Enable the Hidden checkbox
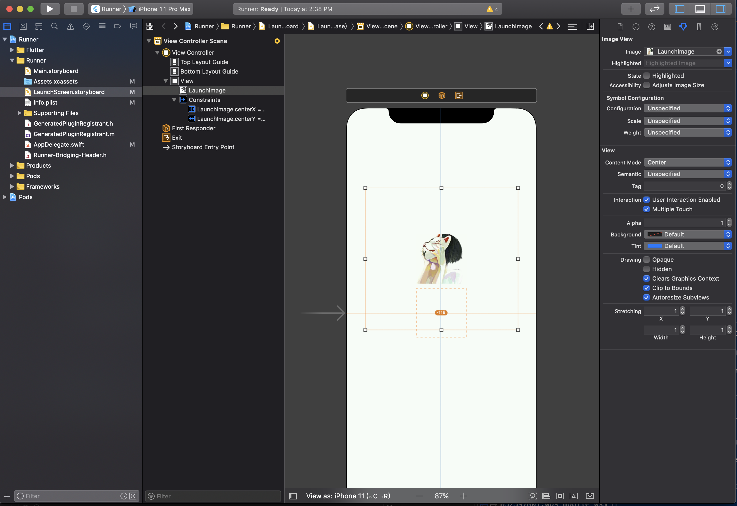 tap(646, 269)
